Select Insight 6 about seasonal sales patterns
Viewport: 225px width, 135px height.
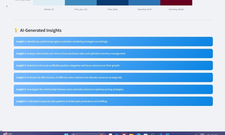(113, 101)
